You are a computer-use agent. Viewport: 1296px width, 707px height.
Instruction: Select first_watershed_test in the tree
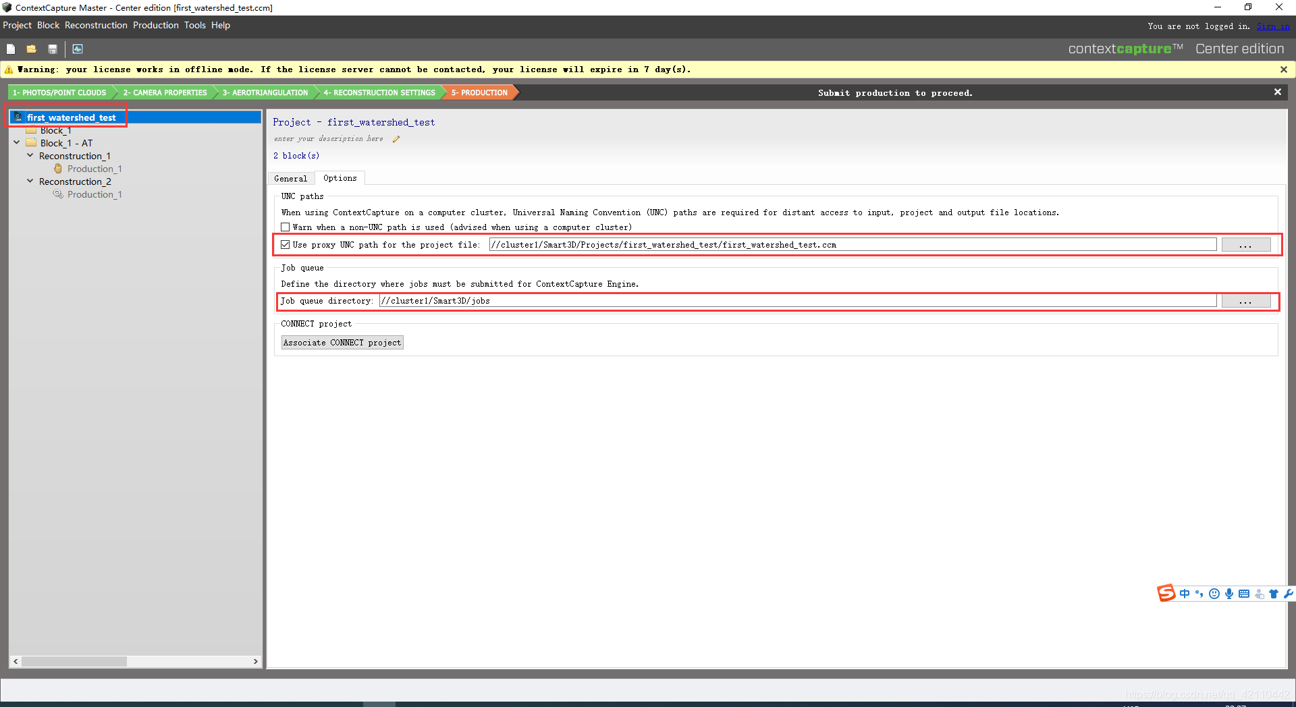[x=72, y=117]
